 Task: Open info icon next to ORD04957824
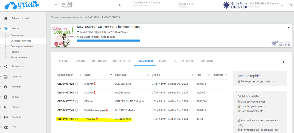coord(77,84)
